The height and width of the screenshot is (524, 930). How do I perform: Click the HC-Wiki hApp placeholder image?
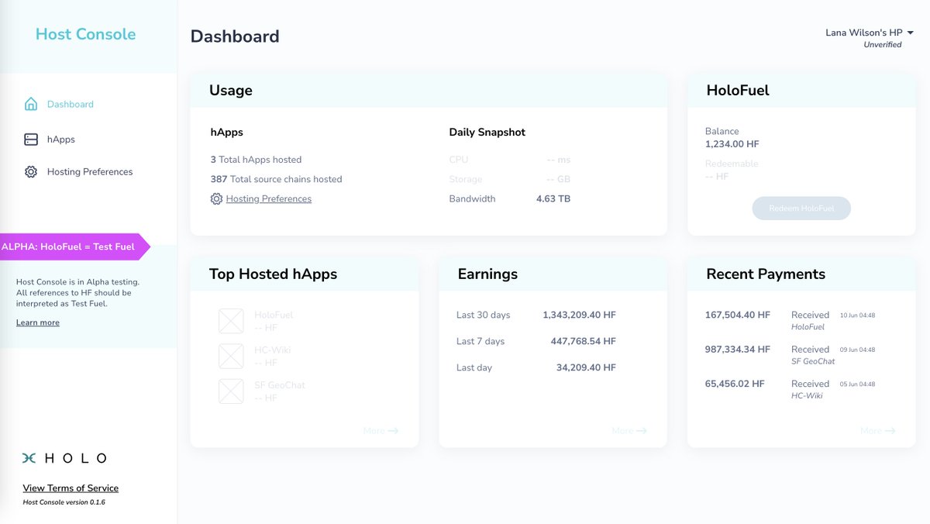point(231,356)
